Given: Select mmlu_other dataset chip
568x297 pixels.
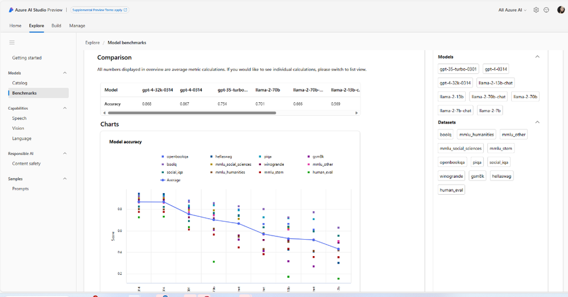Looking at the screenshot, I should 513,135.
